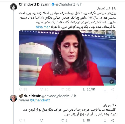Bookmark Chahdortt Djavann's tweet
Screen dimensions: 125x124
(x=105, y=89)
